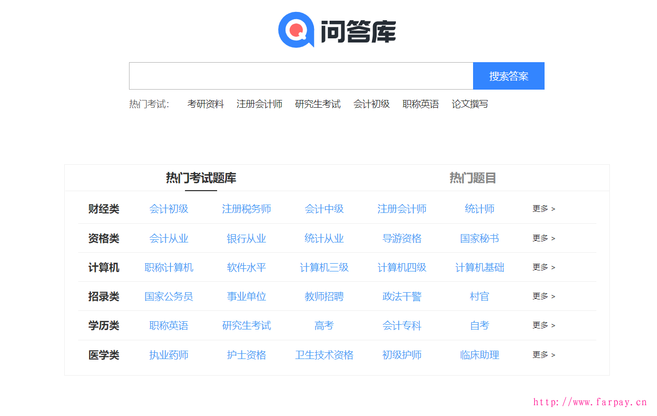Open the 注册税务师 question bank
The height and width of the screenshot is (416, 657).
tap(247, 209)
